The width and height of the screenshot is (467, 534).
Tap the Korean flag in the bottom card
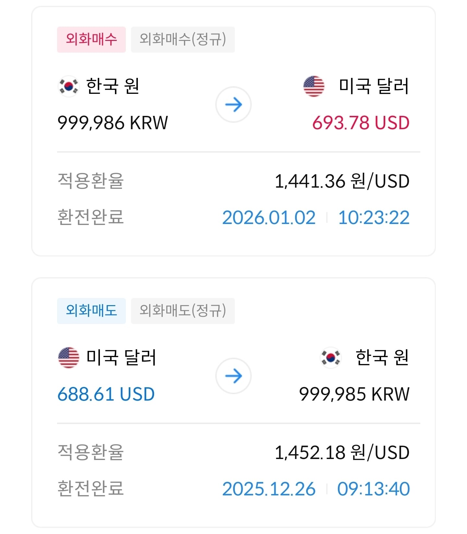pyautogui.click(x=330, y=357)
